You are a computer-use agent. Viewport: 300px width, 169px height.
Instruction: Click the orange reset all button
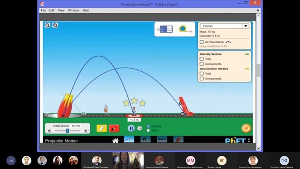click(x=246, y=128)
